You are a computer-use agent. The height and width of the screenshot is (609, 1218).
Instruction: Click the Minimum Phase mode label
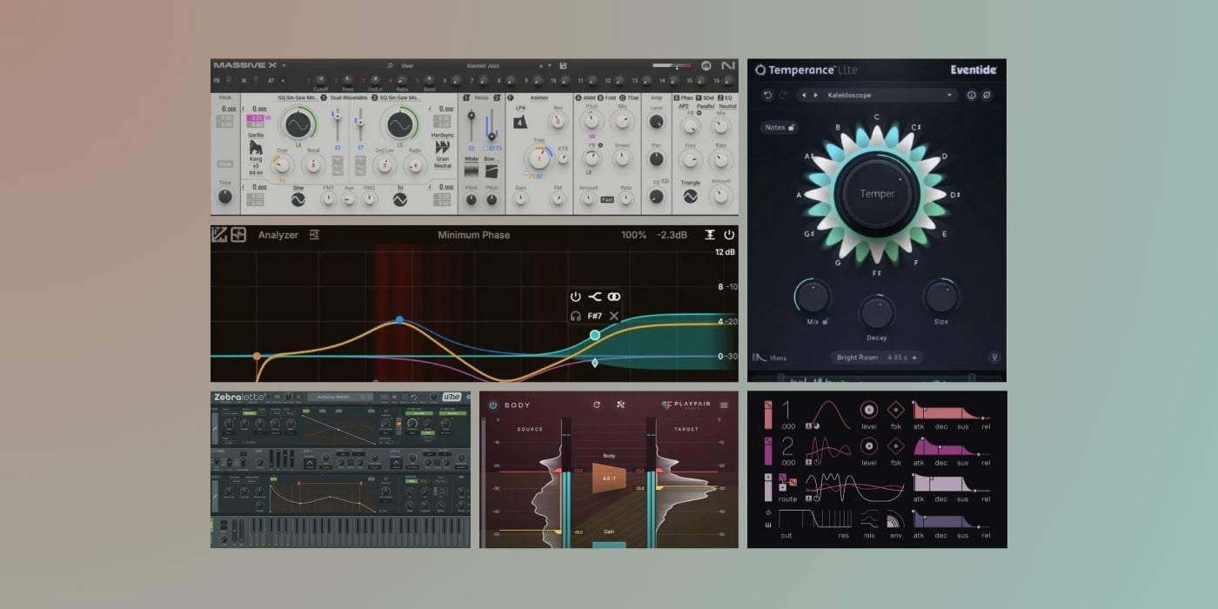473,235
